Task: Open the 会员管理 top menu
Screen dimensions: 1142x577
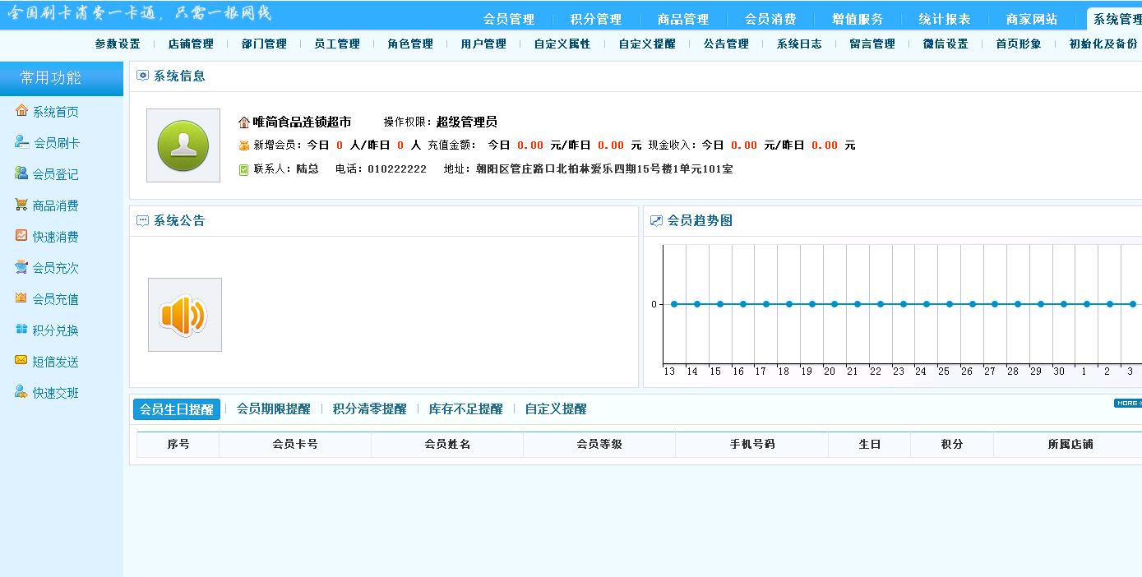Action: pos(508,19)
